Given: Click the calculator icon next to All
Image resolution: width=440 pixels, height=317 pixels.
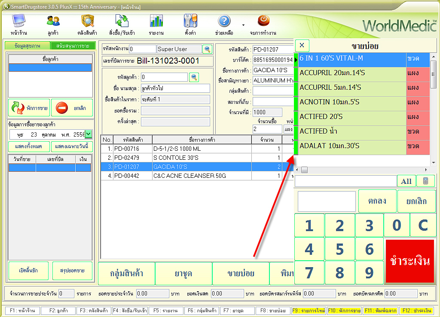Looking at the screenshot, I should click(x=425, y=181).
